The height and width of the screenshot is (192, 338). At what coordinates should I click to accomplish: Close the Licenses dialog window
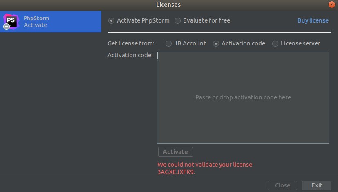click(x=332, y=5)
